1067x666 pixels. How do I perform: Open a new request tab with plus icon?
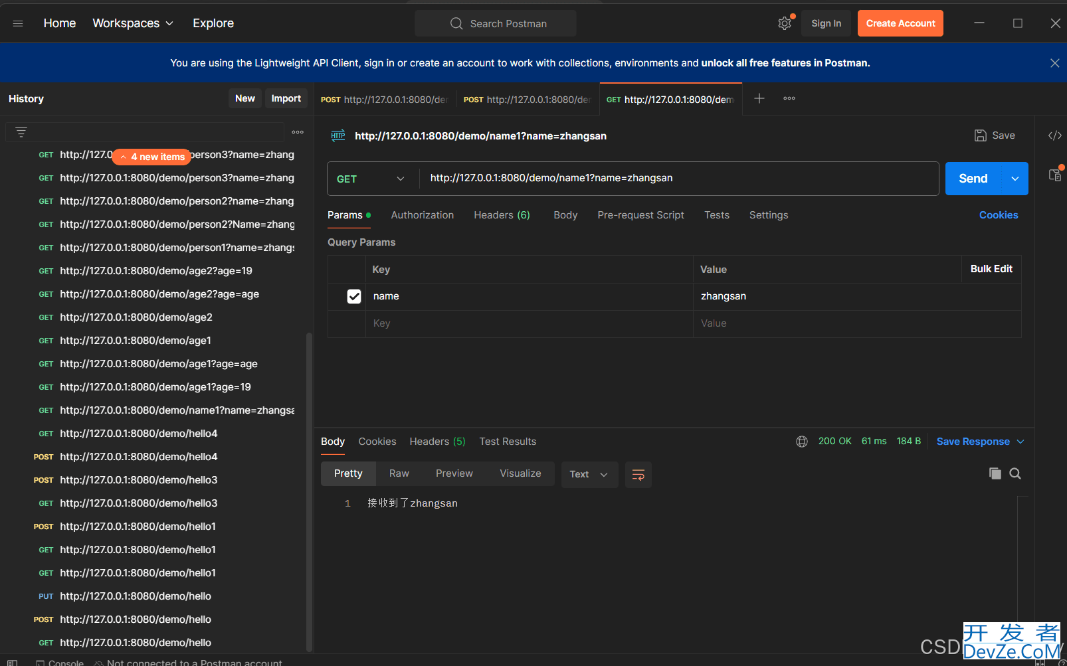tap(759, 98)
